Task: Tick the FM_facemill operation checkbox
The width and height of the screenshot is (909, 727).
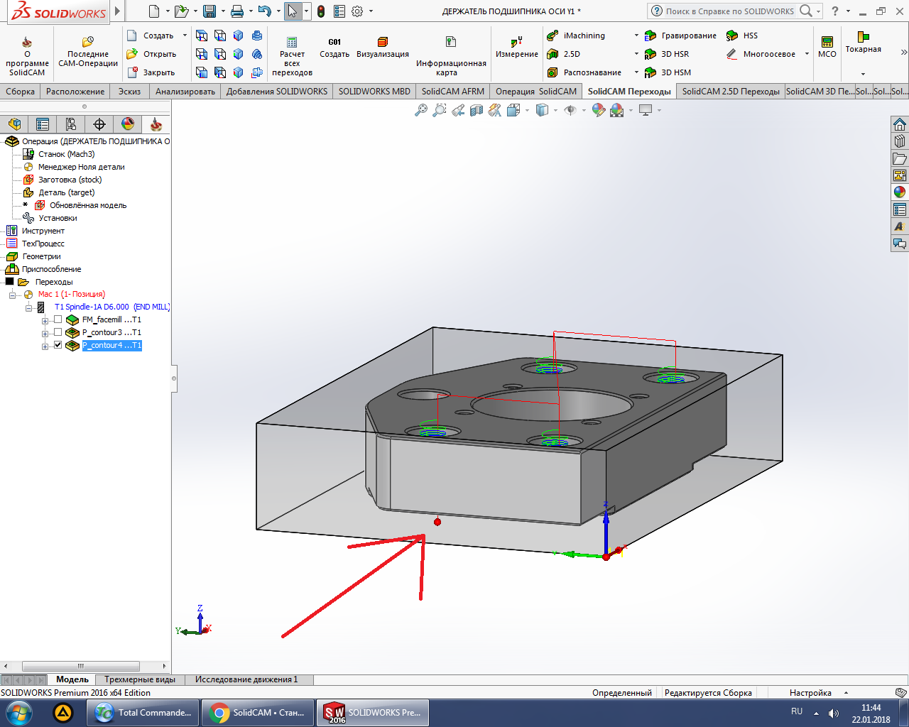Action: 58,319
